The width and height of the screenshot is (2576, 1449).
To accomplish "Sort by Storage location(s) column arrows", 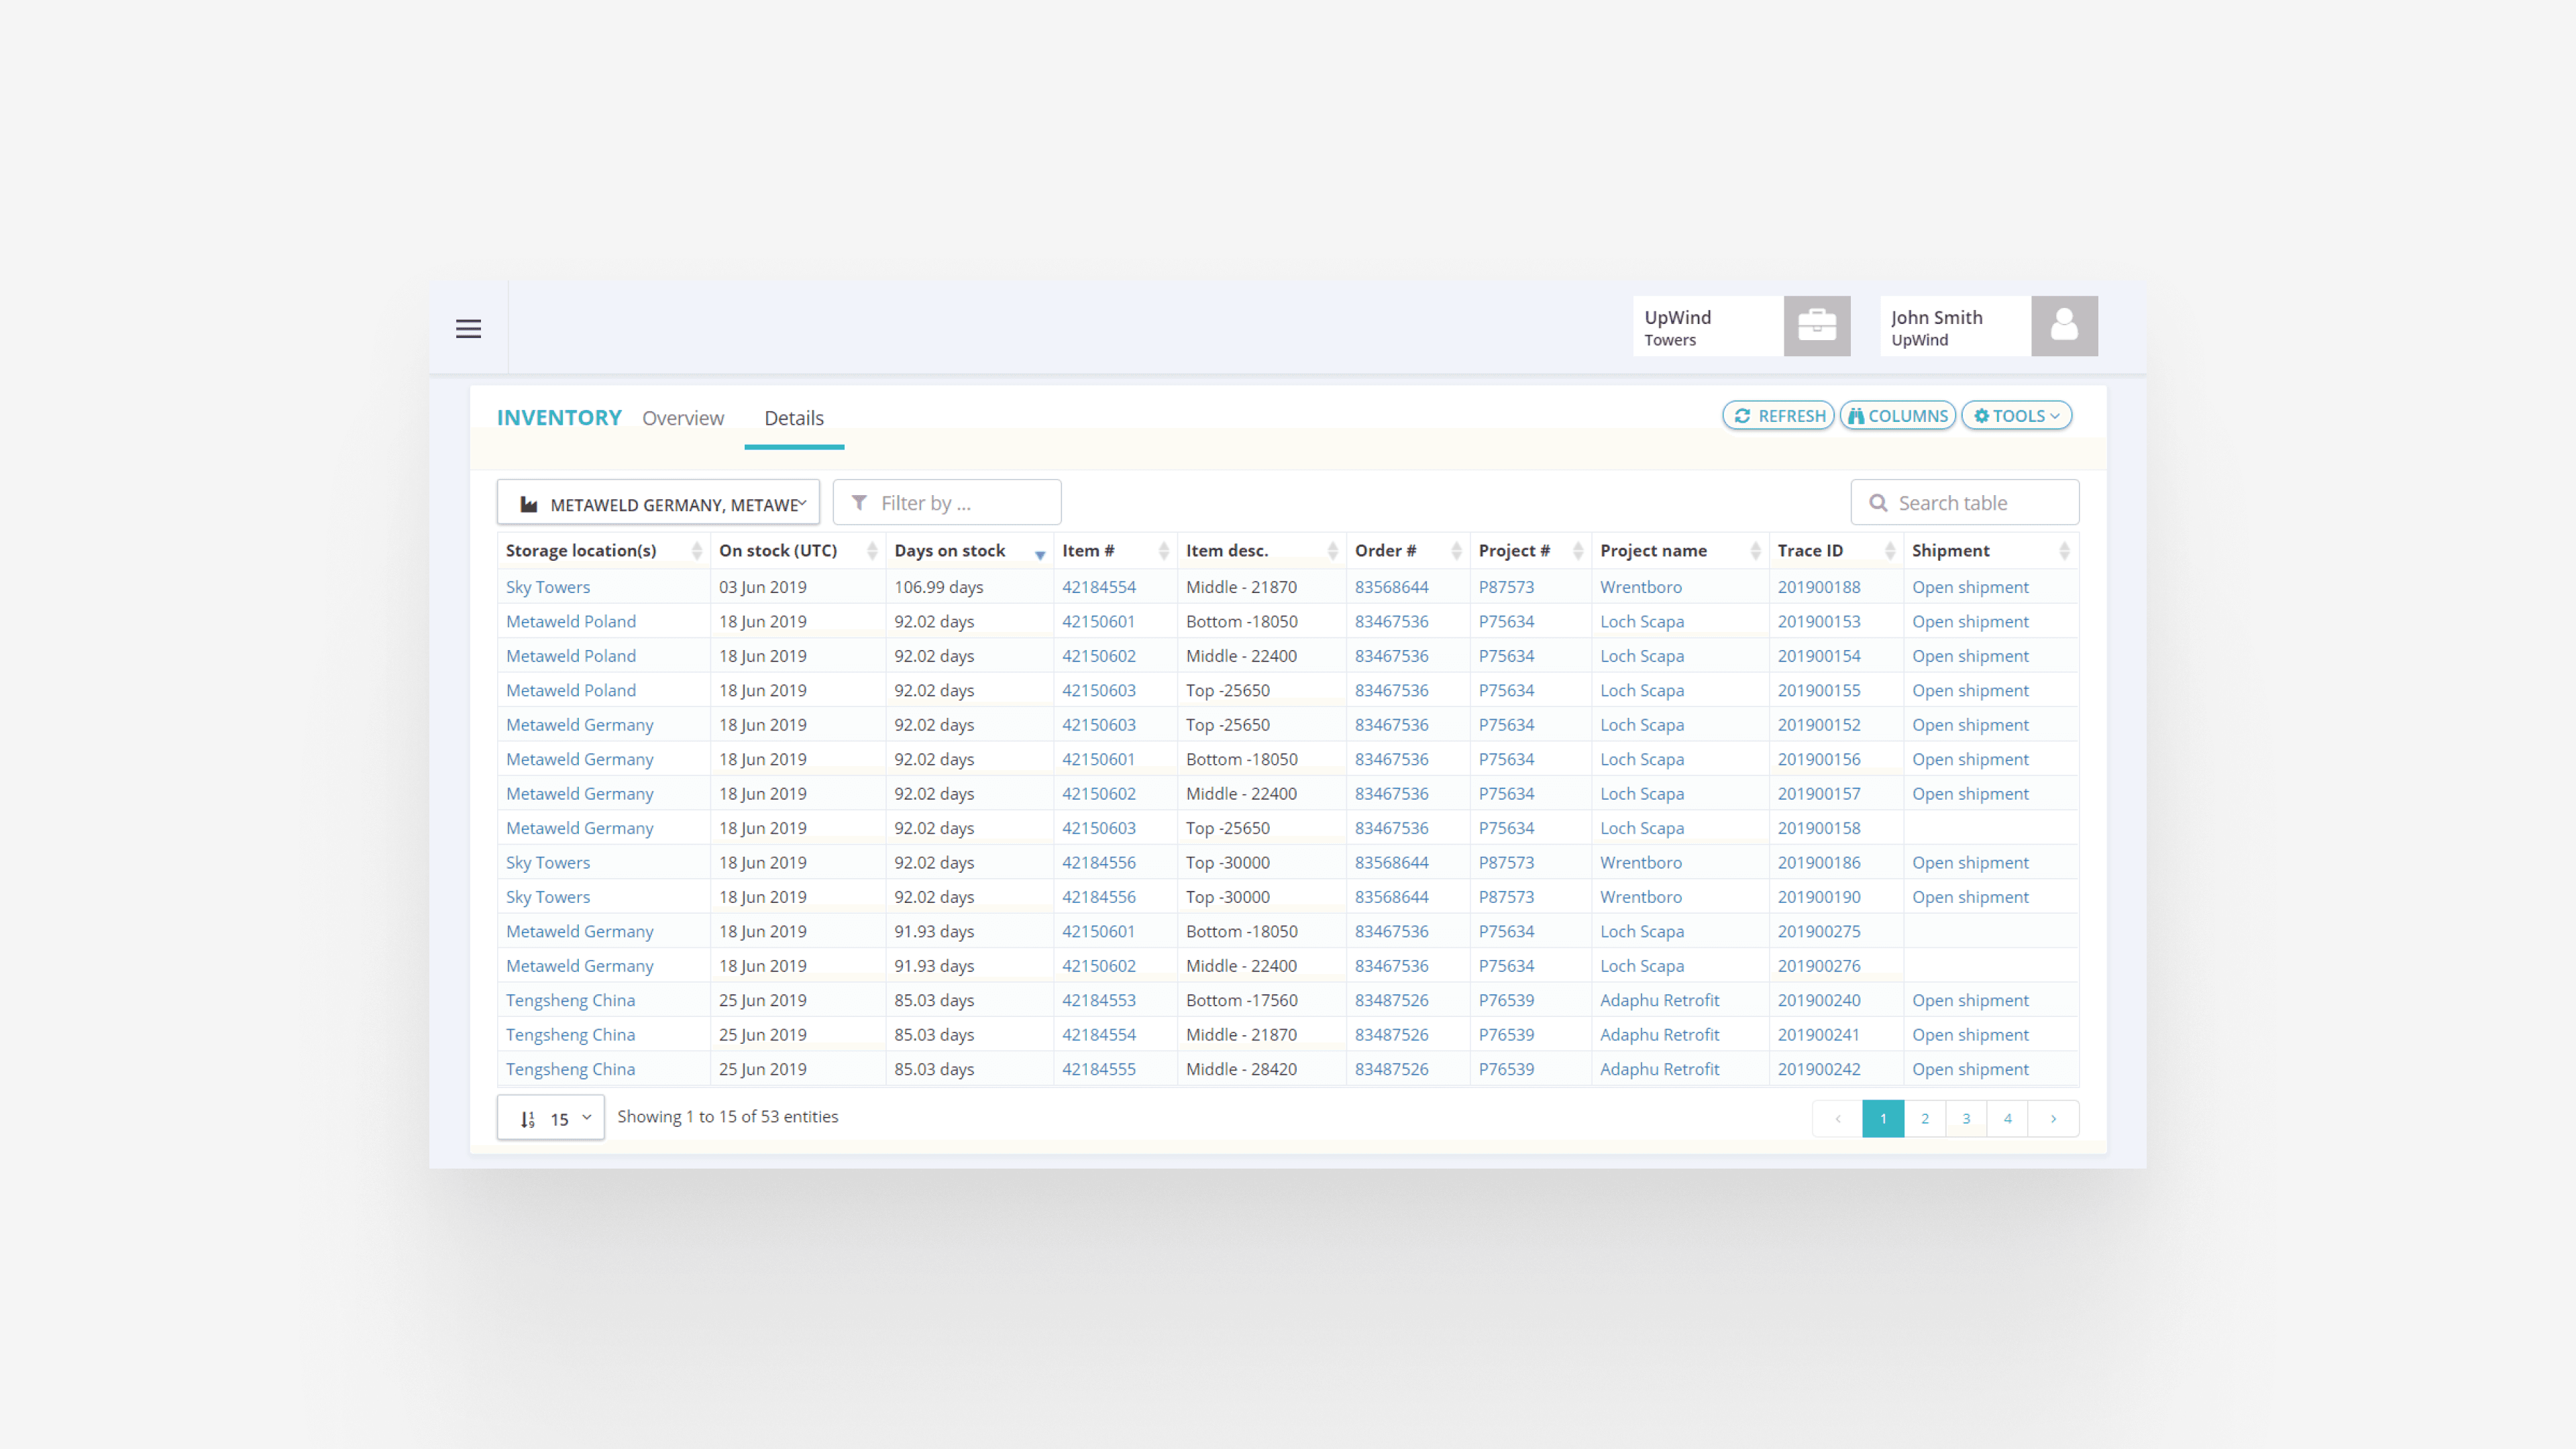I will pyautogui.click(x=696, y=551).
